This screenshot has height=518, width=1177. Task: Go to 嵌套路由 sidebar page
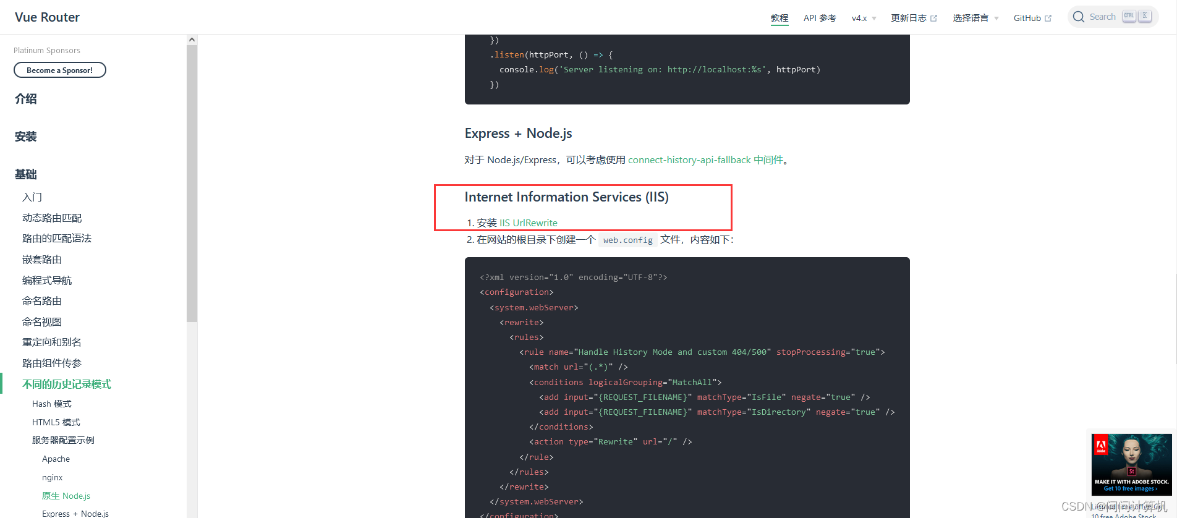pyautogui.click(x=42, y=260)
